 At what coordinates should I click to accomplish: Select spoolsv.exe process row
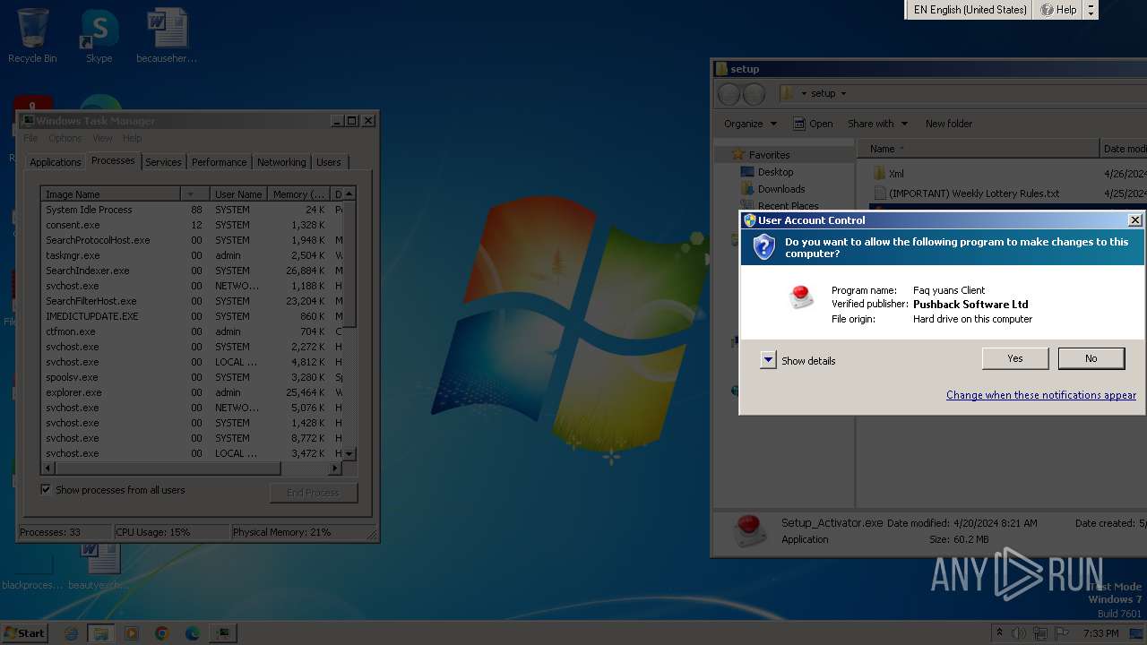(192, 377)
